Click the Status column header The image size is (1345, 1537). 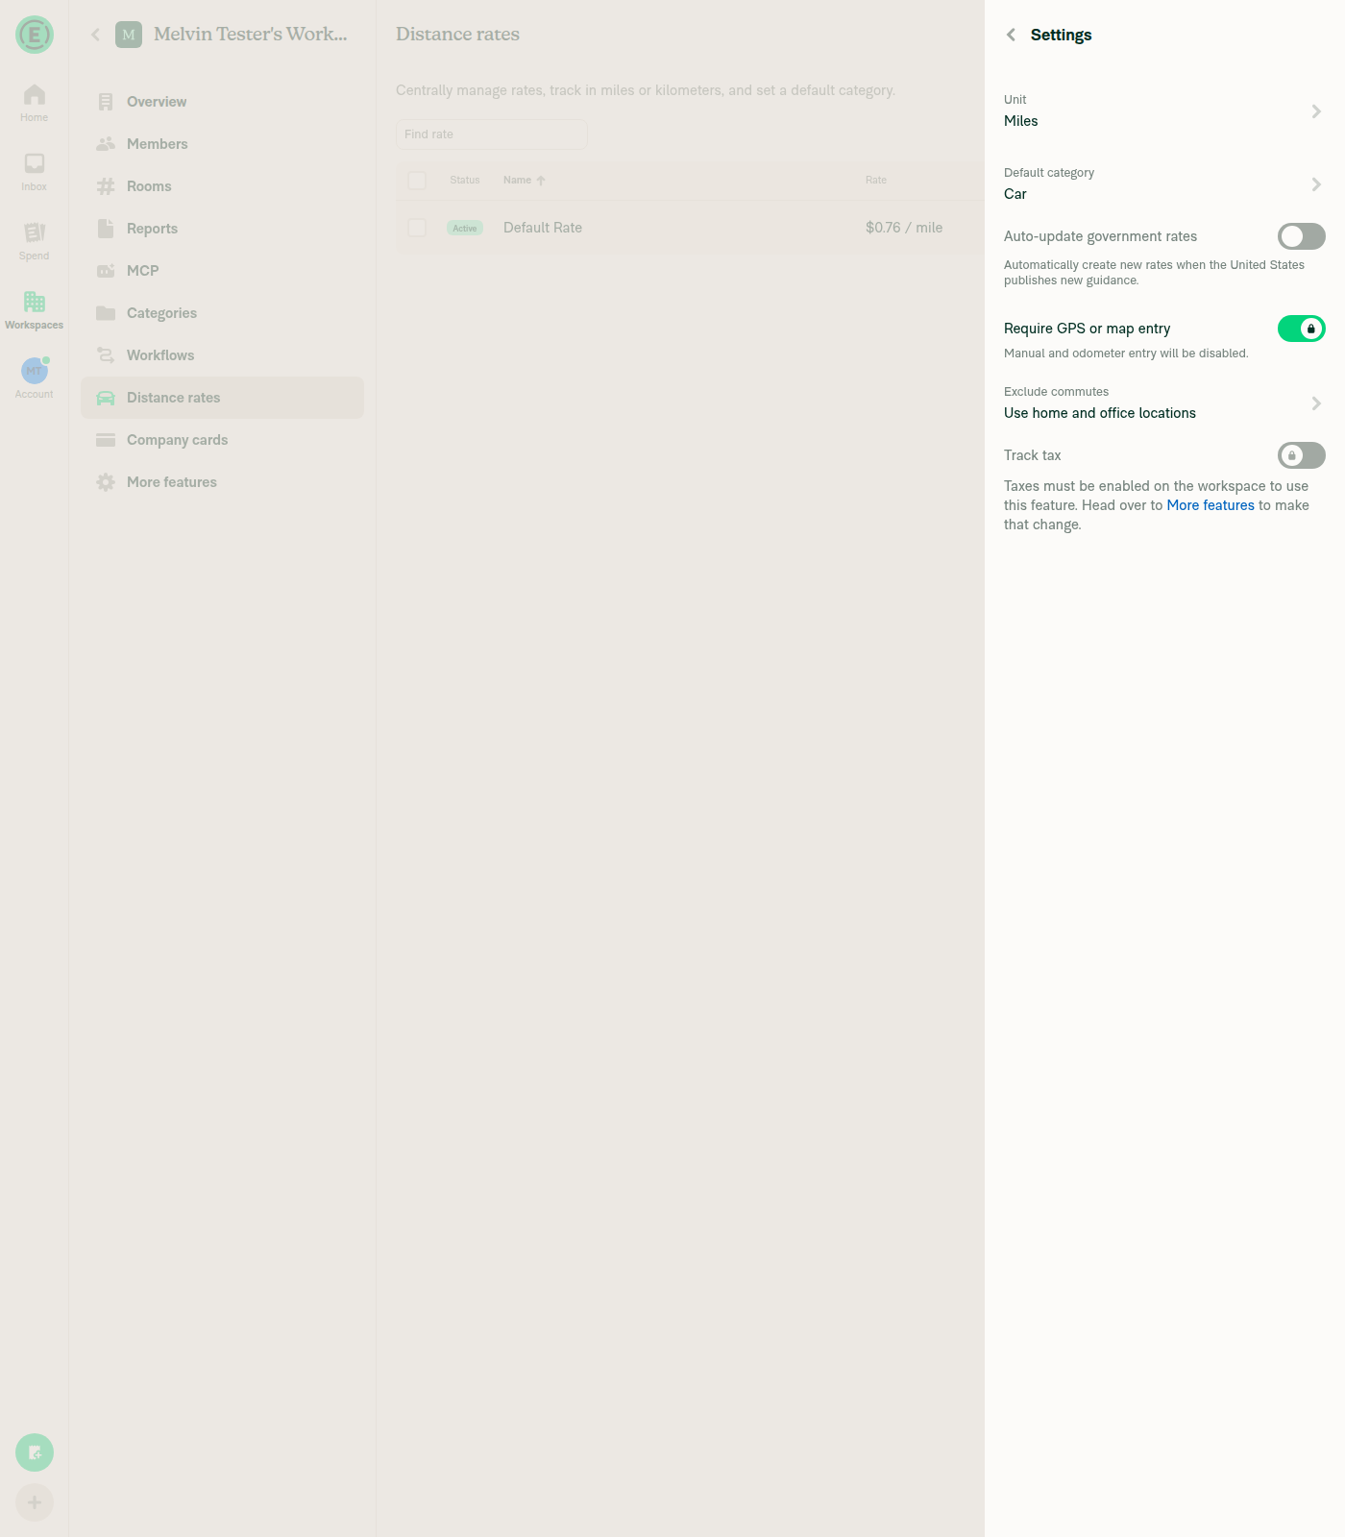tap(465, 181)
